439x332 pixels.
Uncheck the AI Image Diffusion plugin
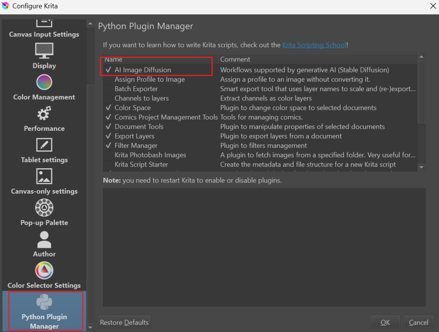pyautogui.click(x=109, y=70)
